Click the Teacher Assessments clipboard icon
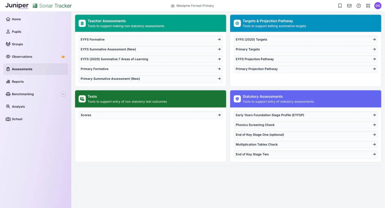The width and height of the screenshot is (385, 208). click(x=82, y=23)
